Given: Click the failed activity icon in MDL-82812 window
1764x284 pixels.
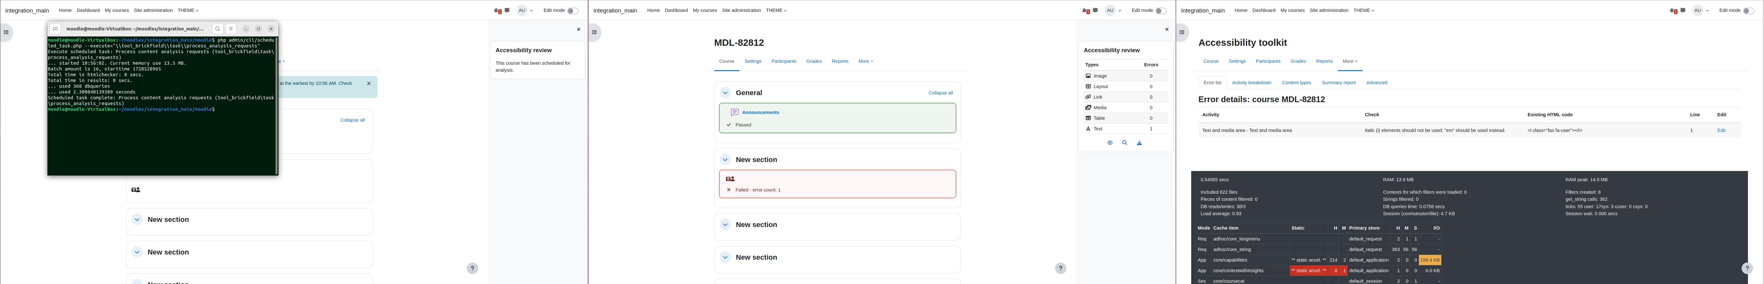Looking at the screenshot, I should pos(730,179).
